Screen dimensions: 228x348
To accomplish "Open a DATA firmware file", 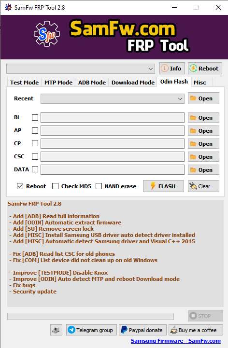I will pos(203,170).
